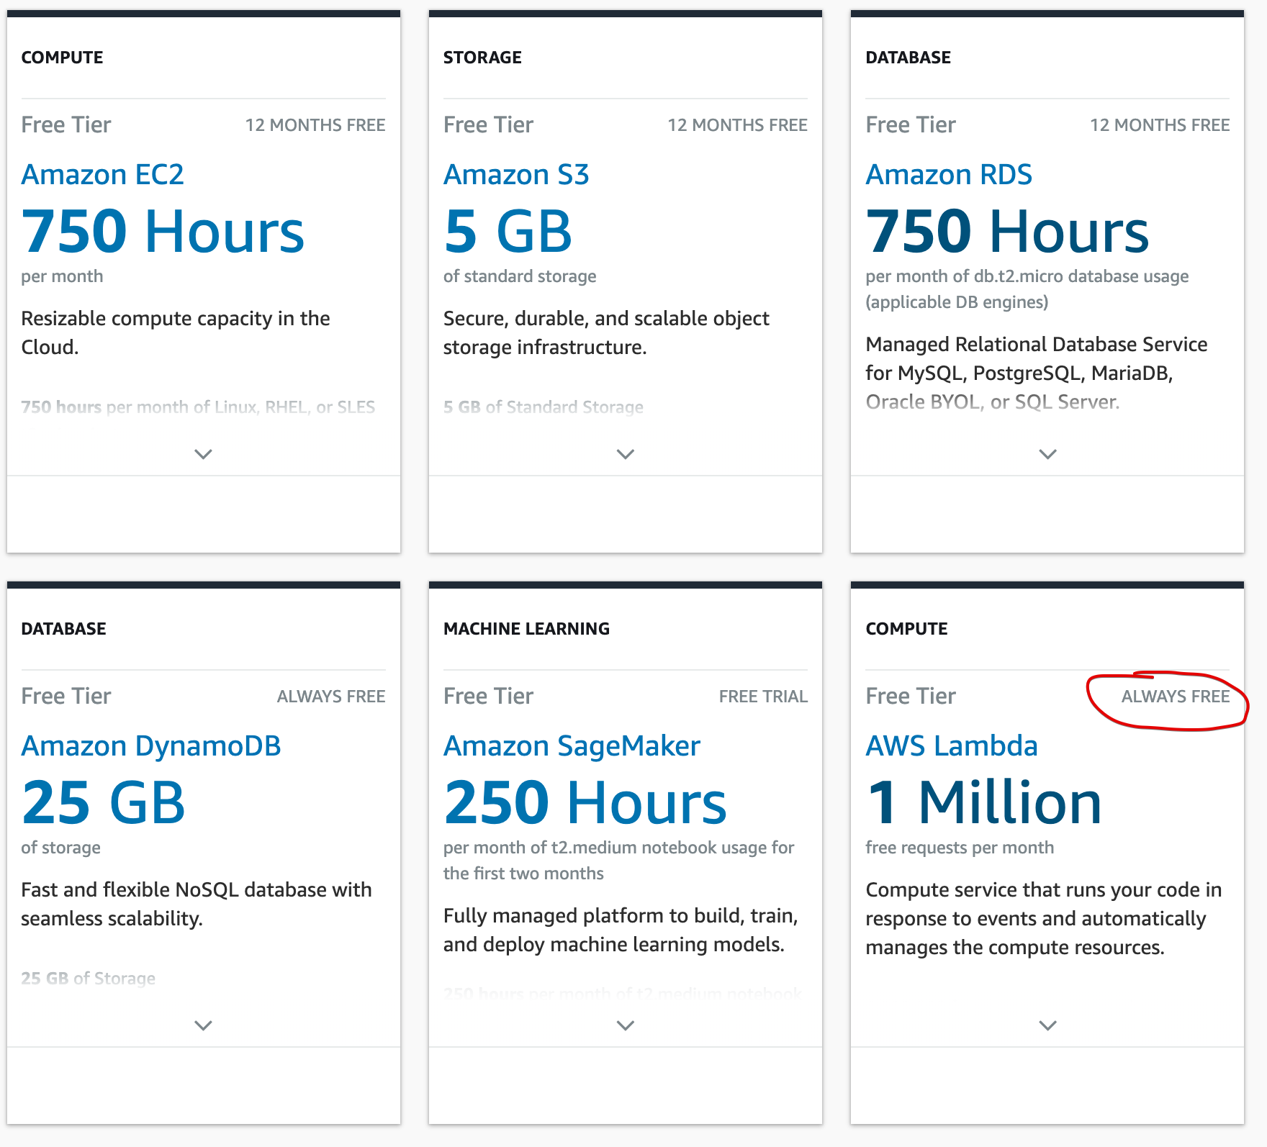This screenshot has width=1267, height=1147.
Task: Click the S3 '5 GB' figure
Action: (x=508, y=231)
